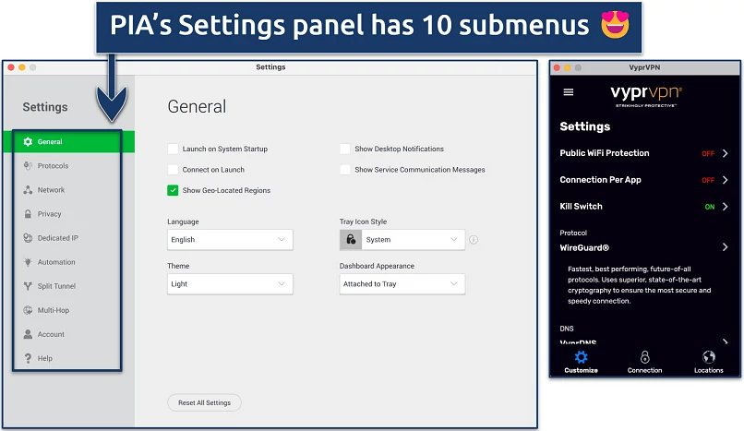Open the Theme dropdown set to Light
Screen dimensions: 744x431
tap(230, 284)
